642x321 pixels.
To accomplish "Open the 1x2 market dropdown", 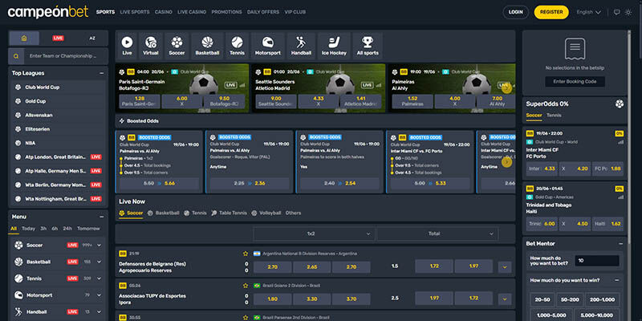I will point(314,234).
